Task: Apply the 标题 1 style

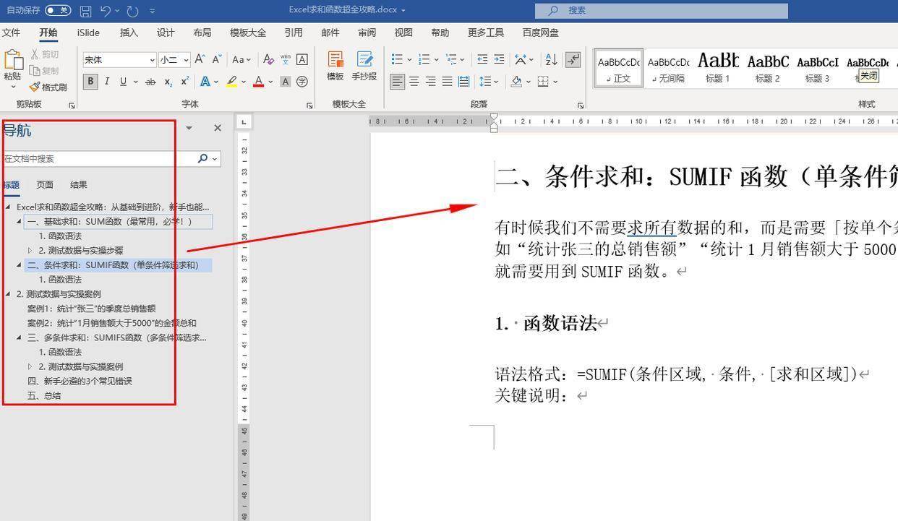Action: point(717,66)
